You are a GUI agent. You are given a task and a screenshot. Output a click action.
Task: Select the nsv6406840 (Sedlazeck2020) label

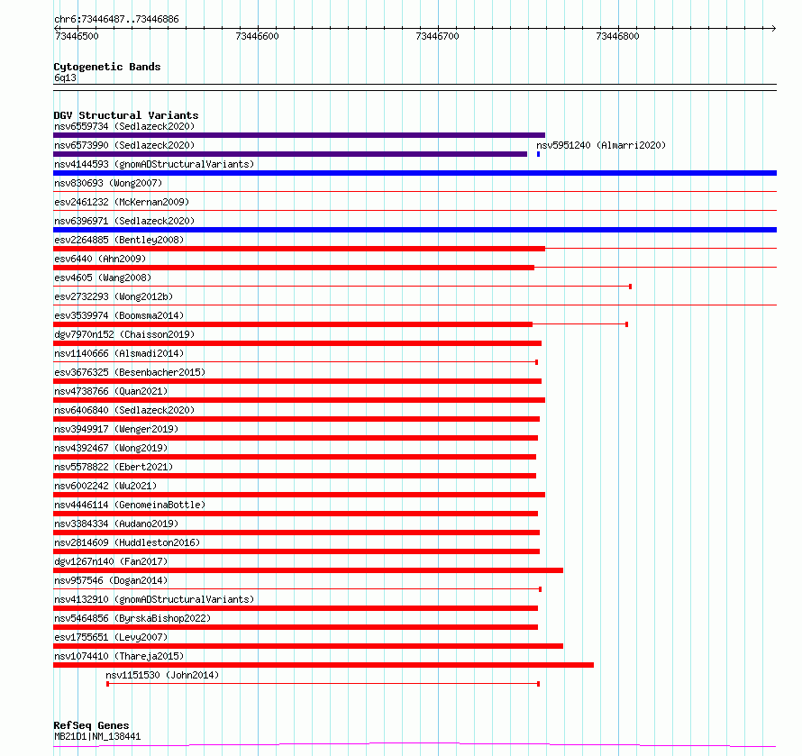pyautogui.click(x=124, y=410)
